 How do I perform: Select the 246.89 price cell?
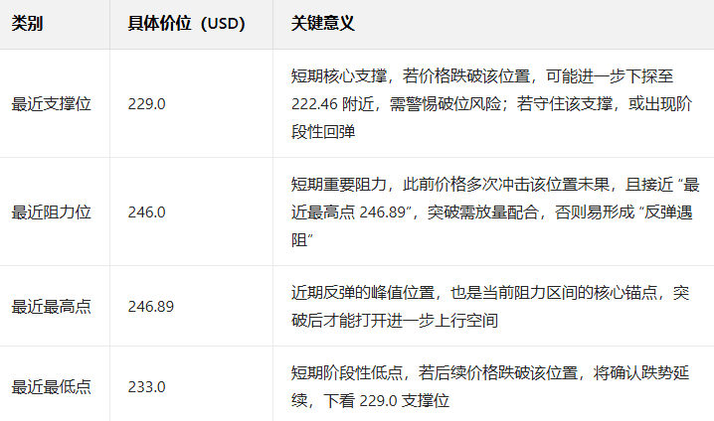tap(191, 306)
